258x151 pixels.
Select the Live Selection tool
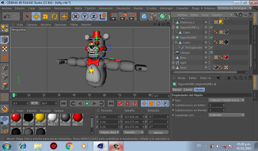click(27, 16)
